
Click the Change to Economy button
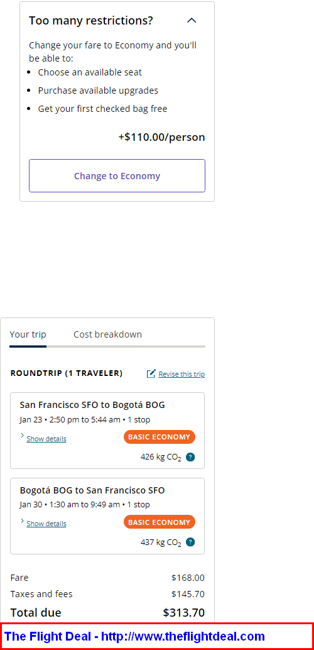point(117,176)
